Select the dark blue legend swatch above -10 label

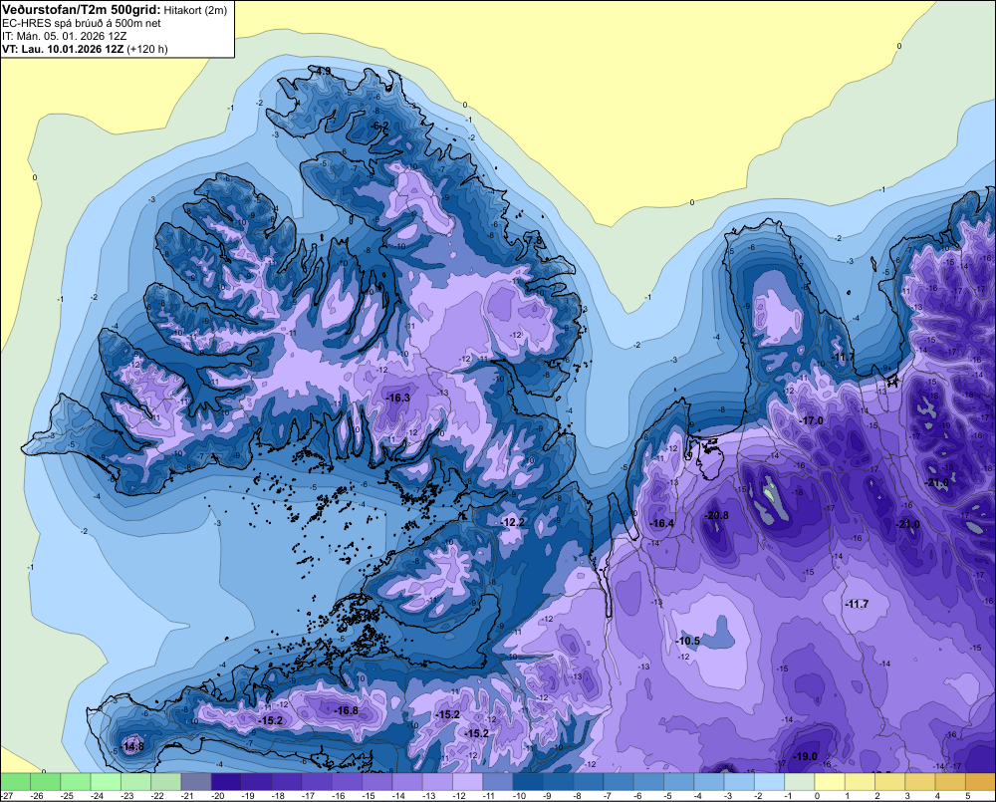pyautogui.click(x=527, y=781)
